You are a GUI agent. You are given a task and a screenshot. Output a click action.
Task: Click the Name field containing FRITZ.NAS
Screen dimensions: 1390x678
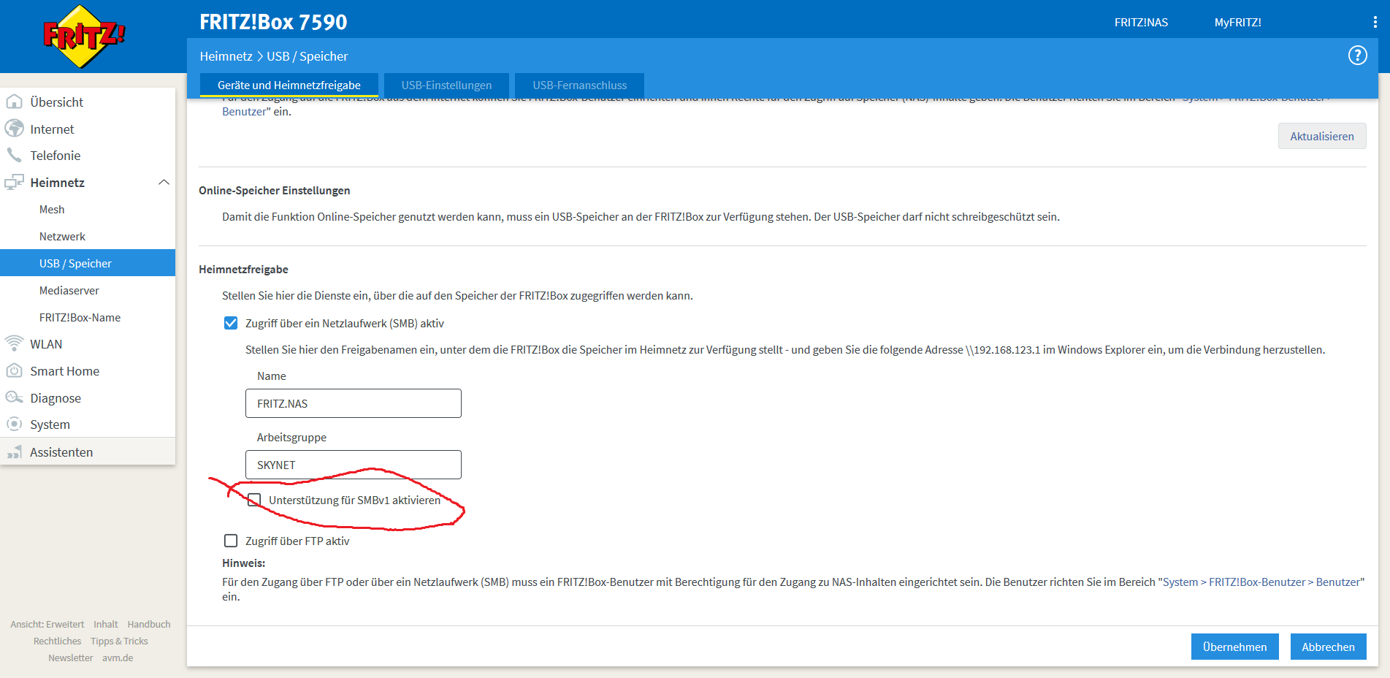coord(353,403)
